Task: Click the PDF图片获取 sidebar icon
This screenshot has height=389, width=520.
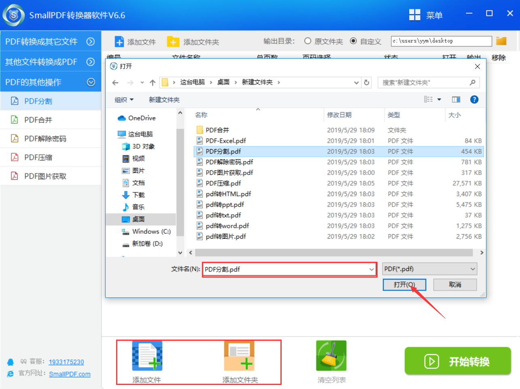Action: click(15, 176)
